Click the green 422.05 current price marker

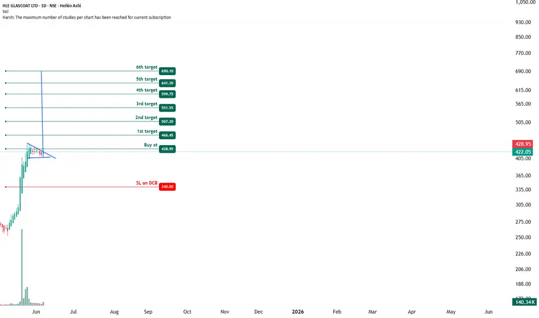coord(522,152)
